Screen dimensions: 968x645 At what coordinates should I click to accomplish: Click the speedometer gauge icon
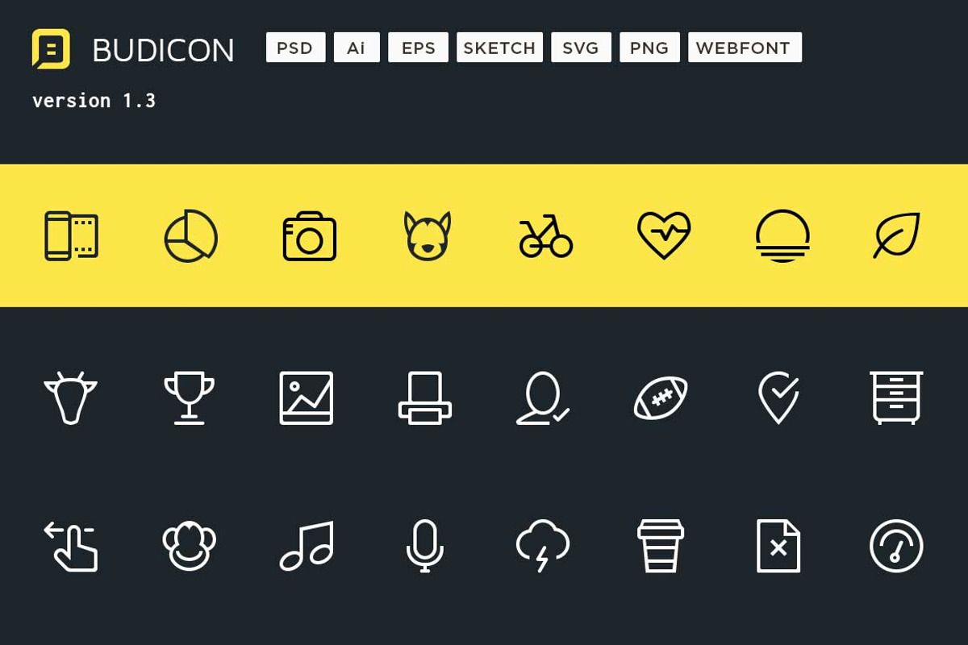pos(896,546)
